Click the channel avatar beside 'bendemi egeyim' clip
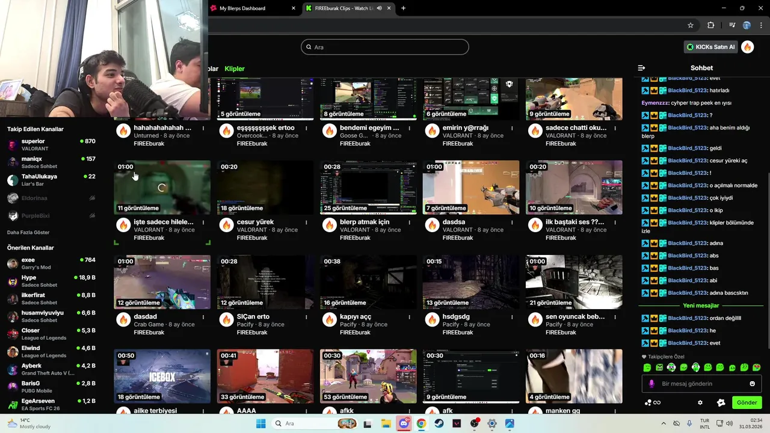 329,131
